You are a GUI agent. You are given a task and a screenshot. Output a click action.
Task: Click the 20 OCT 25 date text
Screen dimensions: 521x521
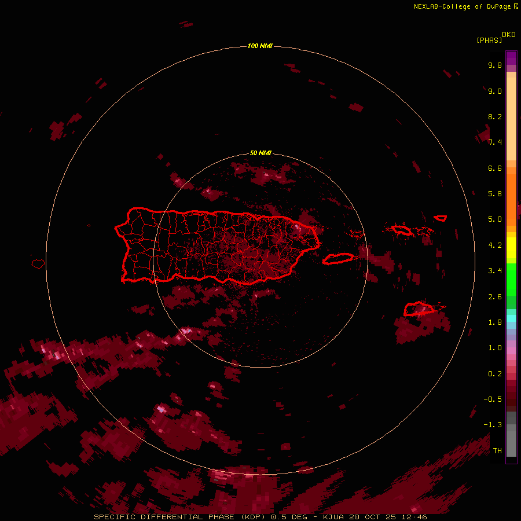(x=373, y=517)
